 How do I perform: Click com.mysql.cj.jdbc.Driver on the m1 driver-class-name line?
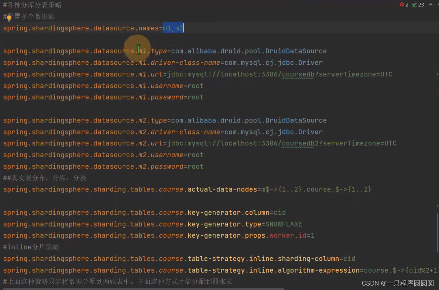pos(273,63)
